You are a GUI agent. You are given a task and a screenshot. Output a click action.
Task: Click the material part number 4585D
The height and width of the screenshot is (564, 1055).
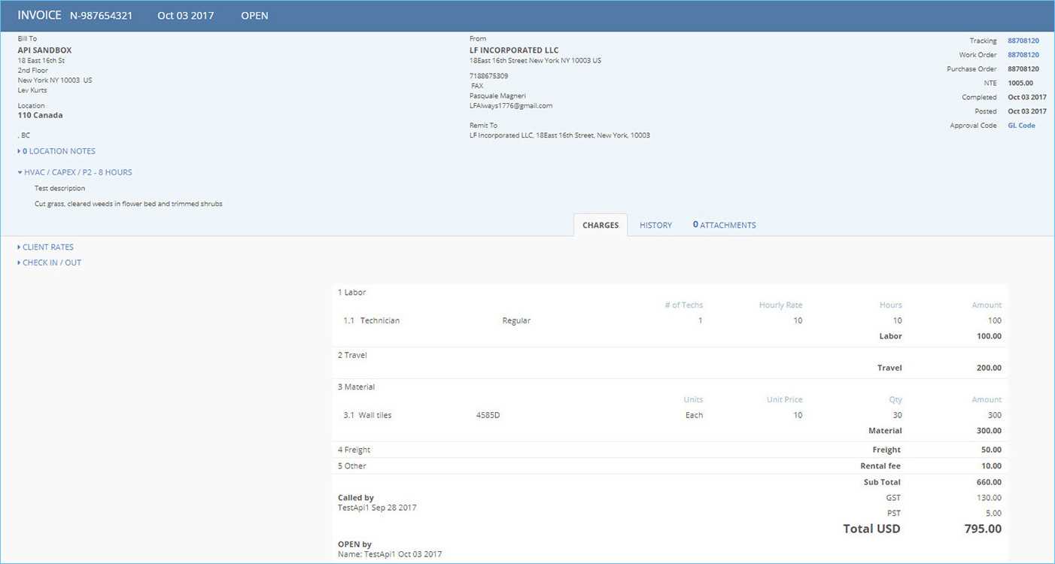coord(488,415)
